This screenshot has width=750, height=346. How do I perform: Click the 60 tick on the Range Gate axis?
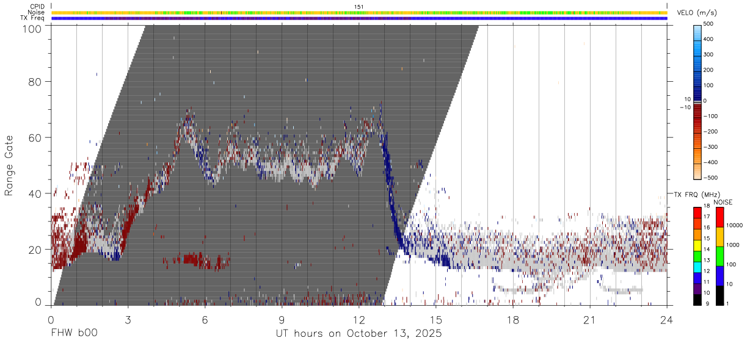pyautogui.click(x=35, y=137)
